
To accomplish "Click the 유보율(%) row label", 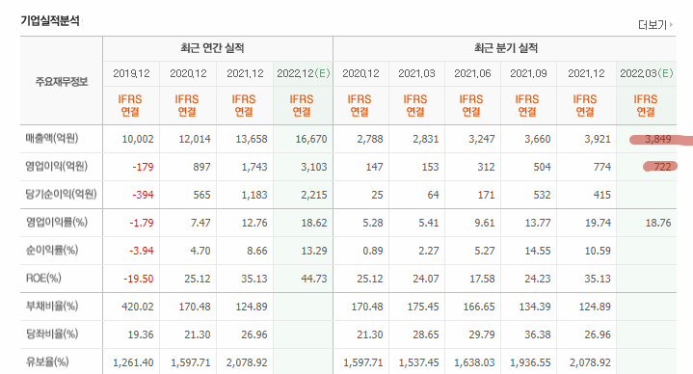I will [x=47, y=362].
